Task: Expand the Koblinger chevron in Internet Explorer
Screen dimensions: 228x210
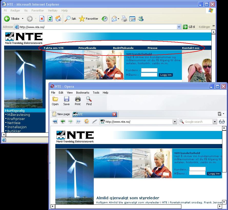Action: [x=213, y=26]
